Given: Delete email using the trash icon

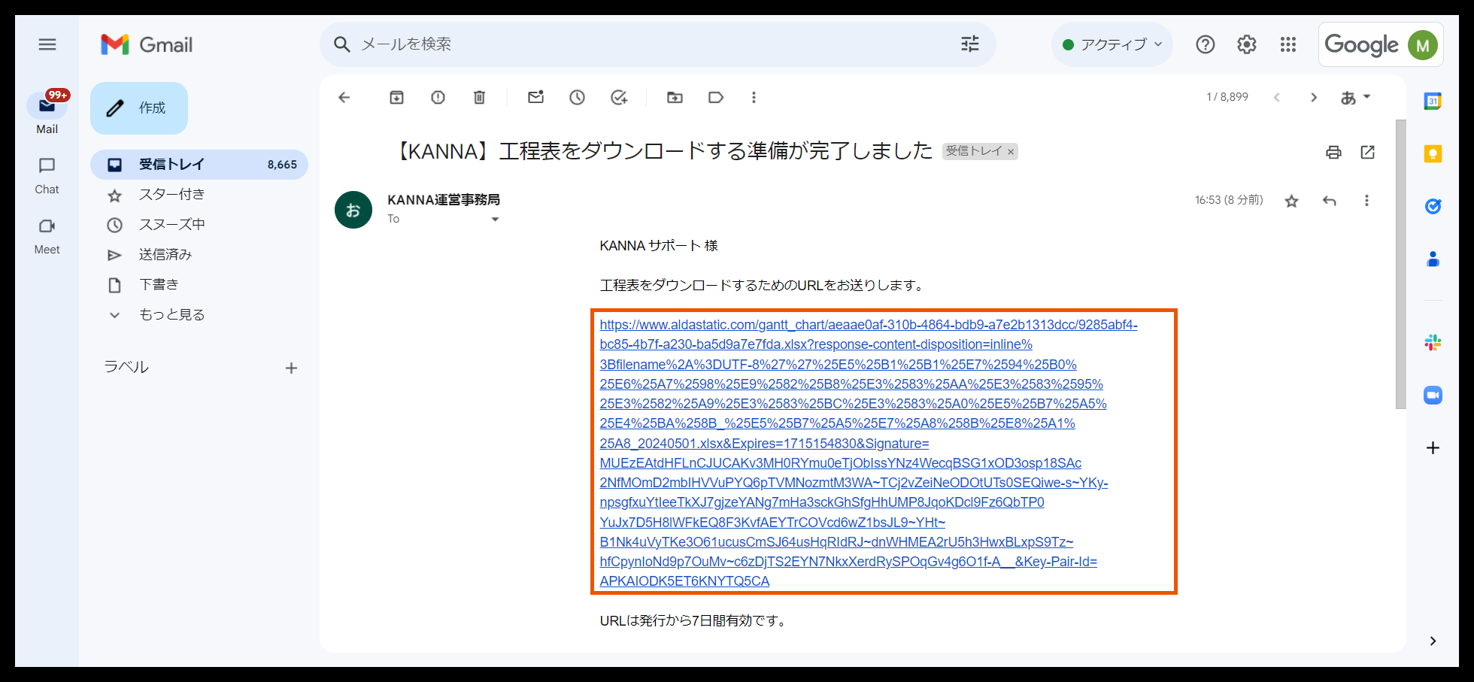Looking at the screenshot, I should coord(479,97).
